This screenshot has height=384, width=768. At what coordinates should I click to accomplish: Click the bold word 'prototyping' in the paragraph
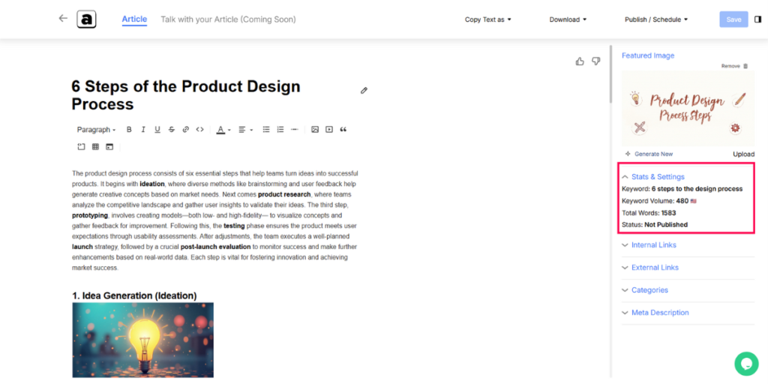(x=90, y=215)
